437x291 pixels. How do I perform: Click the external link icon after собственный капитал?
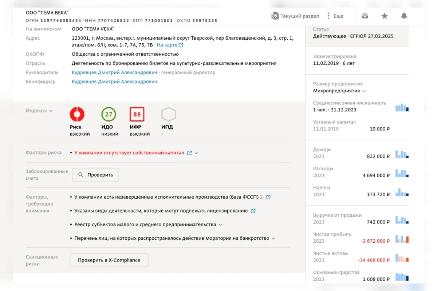(x=189, y=153)
